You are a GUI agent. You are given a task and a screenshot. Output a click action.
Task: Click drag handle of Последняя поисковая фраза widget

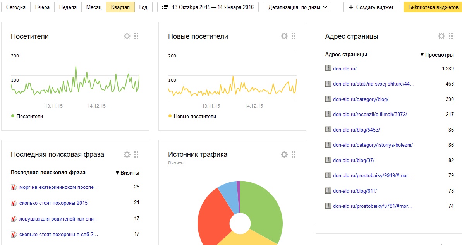[136, 154]
